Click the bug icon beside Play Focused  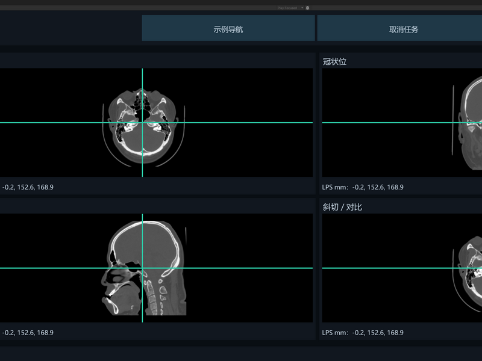[307, 8]
